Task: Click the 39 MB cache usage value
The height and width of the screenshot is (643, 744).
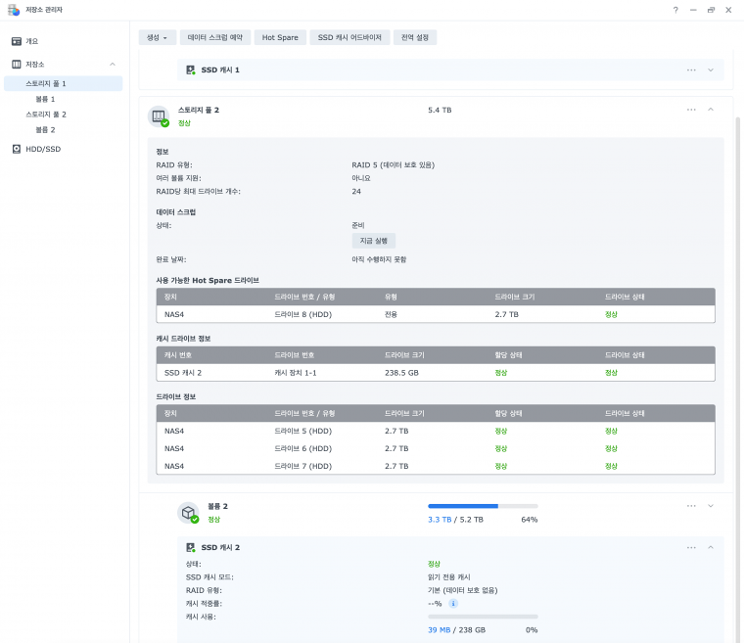Action: tap(440, 630)
